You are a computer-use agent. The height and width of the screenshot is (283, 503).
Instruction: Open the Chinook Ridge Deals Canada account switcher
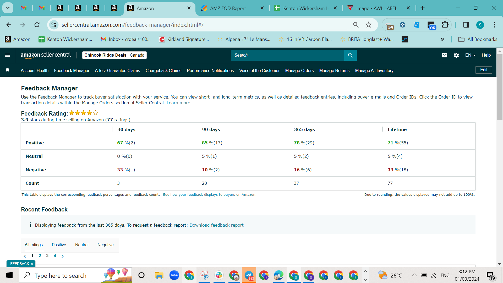click(x=114, y=55)
